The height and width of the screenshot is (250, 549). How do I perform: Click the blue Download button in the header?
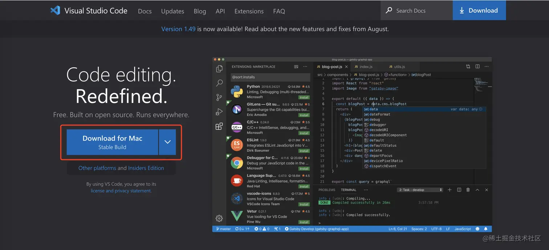[479, 10]
